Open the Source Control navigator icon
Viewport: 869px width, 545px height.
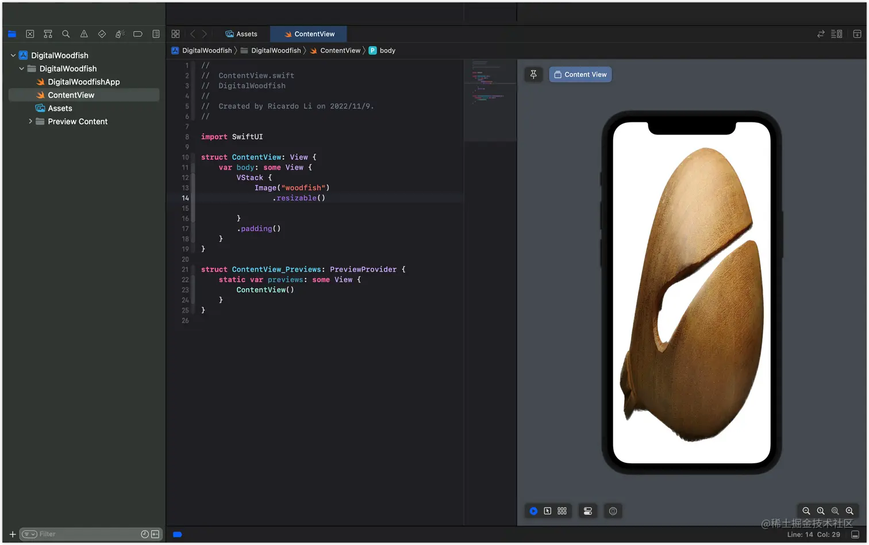30,34
